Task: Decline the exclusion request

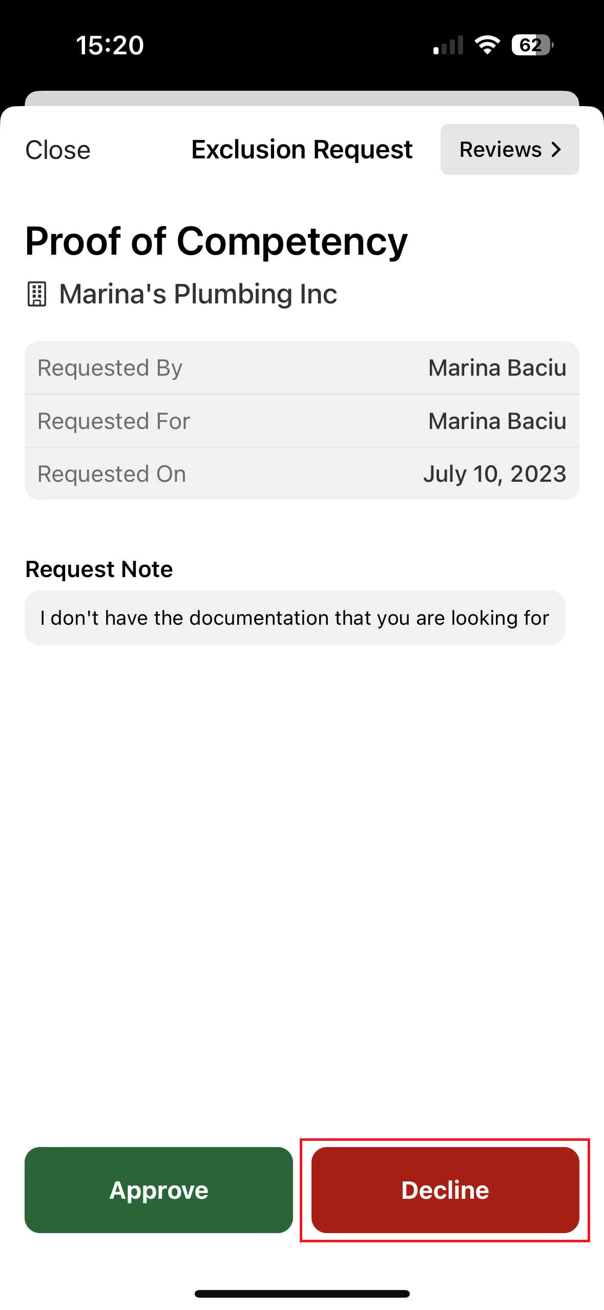Action: 445,1190
